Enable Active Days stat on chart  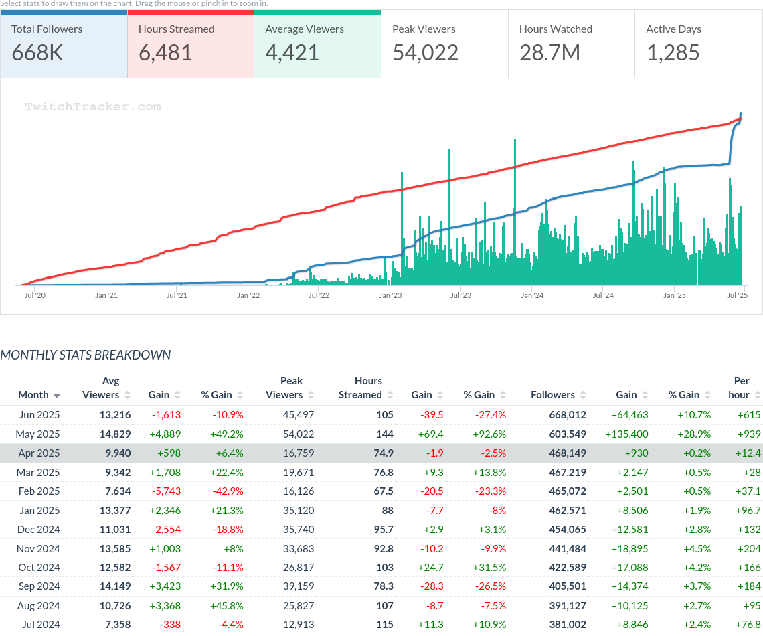click(x=698, y=44)
